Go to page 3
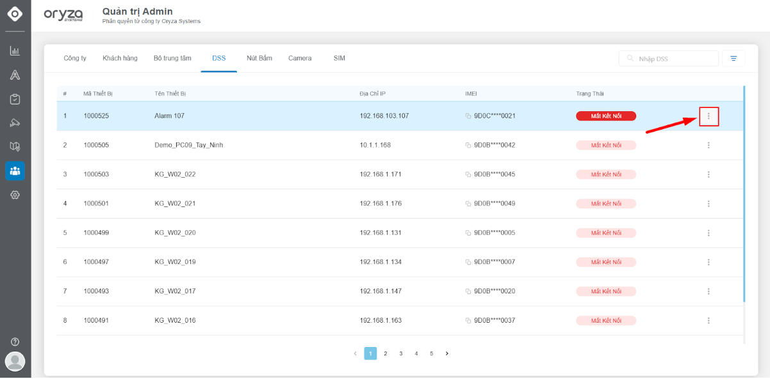This screenshot has height=379, width=770. pos(401,353)
